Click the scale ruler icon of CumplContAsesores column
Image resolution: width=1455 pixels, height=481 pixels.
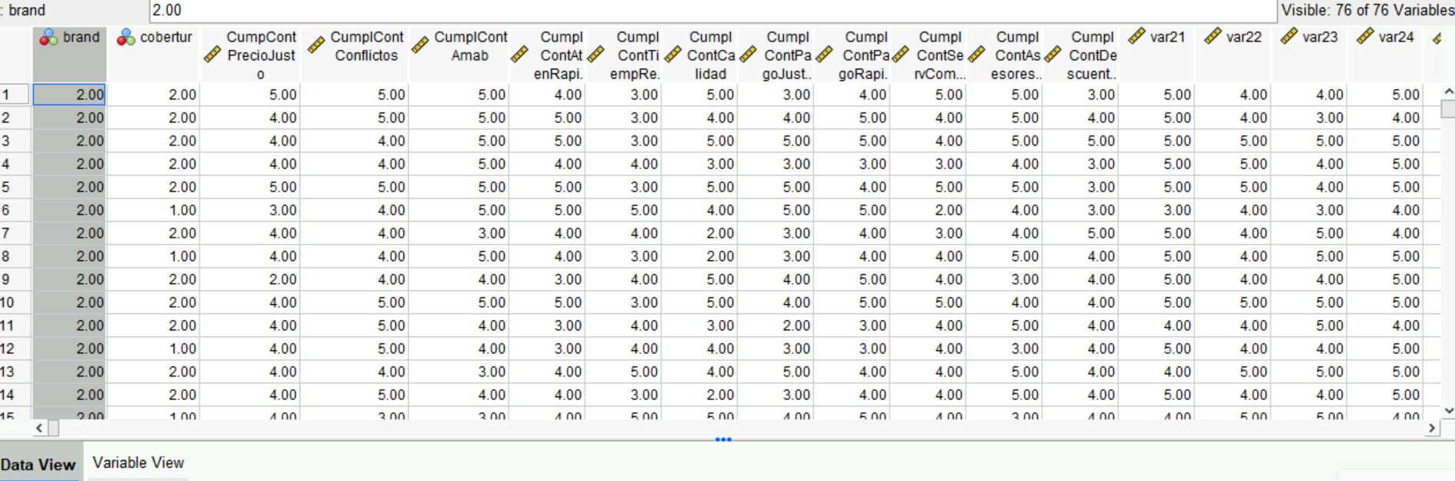pyautogui.click(x=977, y=55)
